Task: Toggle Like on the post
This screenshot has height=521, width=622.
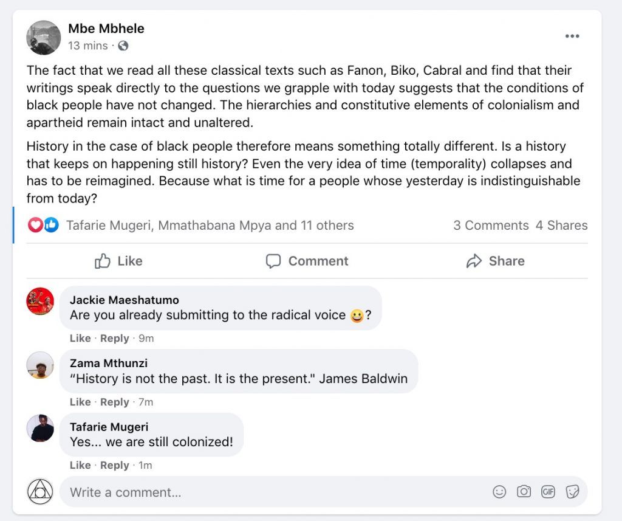Action: (119, 261)
